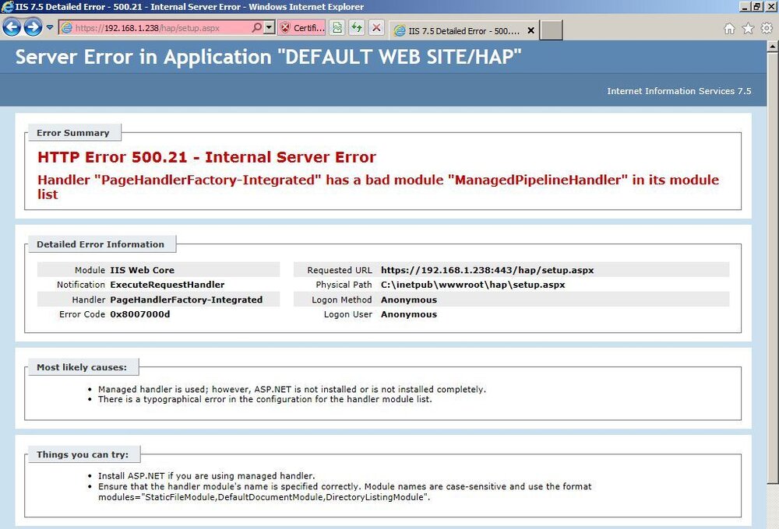This screenshot has height=529, width=779.
Task: Minimize the Internet Explorer window
Action: 744,6
